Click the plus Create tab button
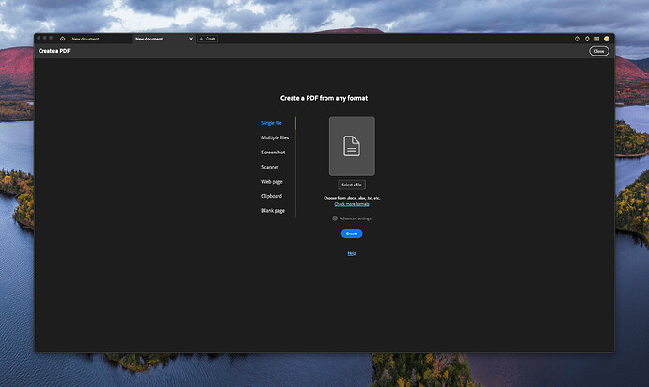649x387 pixels. 207,39
